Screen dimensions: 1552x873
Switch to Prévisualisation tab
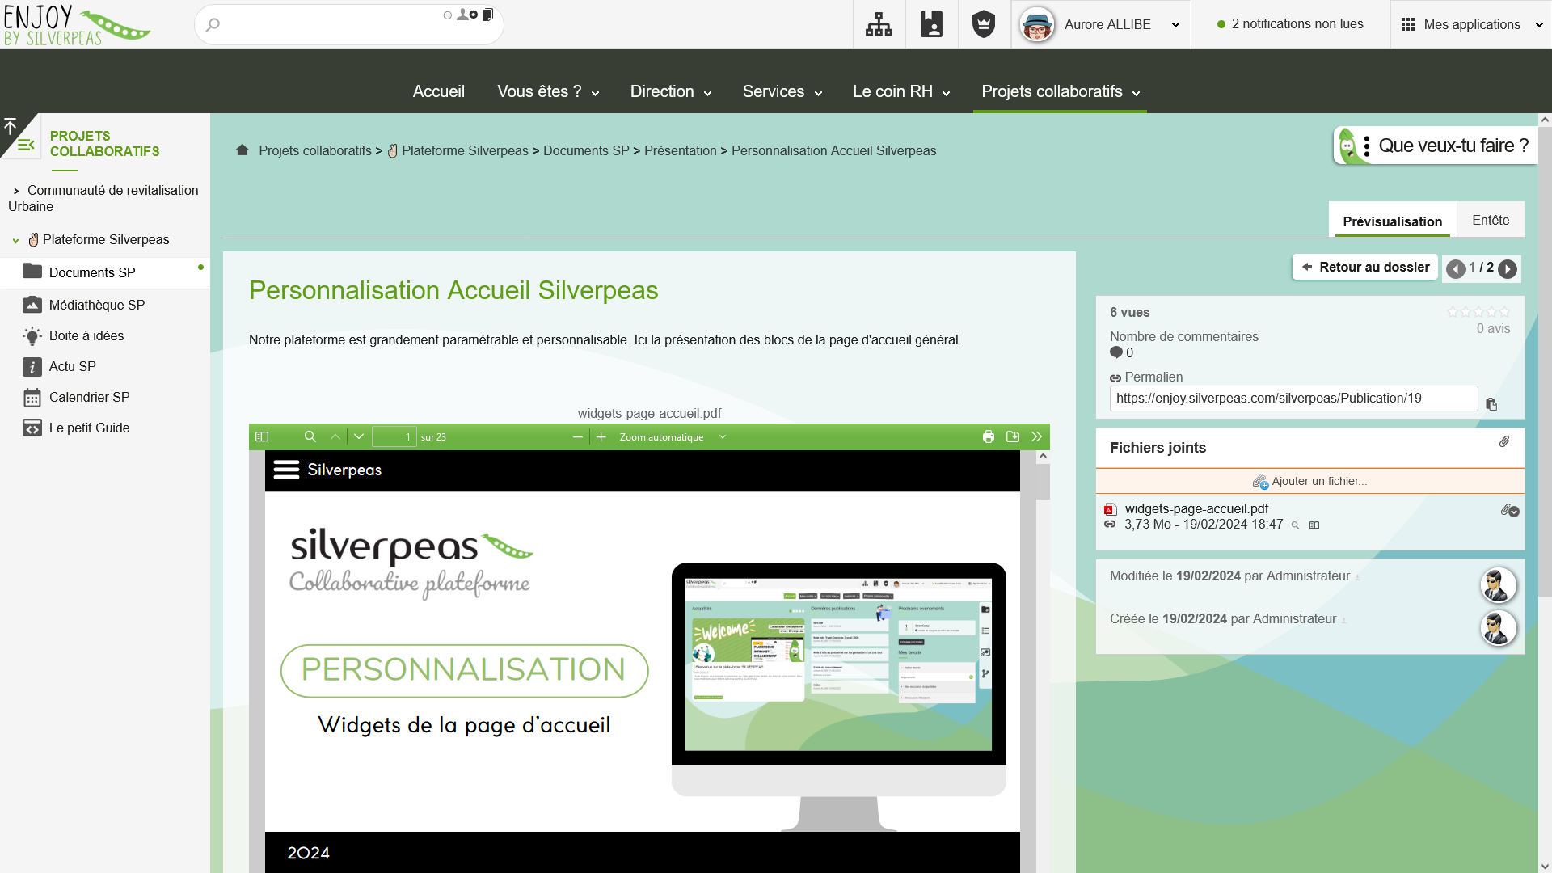click(x=1392, y=221)
